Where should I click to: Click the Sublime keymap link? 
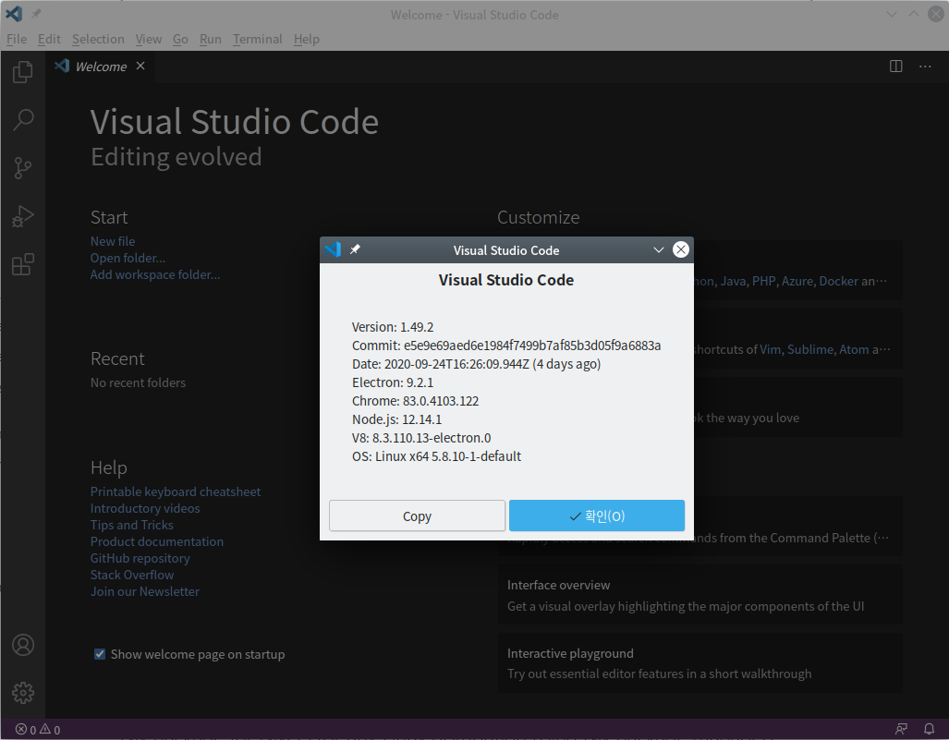click(810, 349)
